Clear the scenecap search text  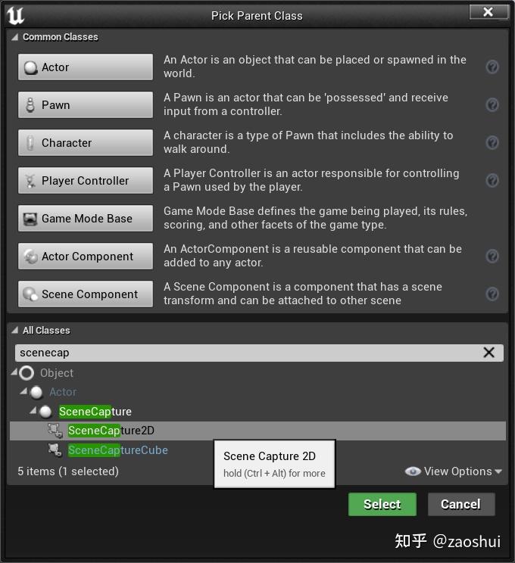(x=488, y=353)
